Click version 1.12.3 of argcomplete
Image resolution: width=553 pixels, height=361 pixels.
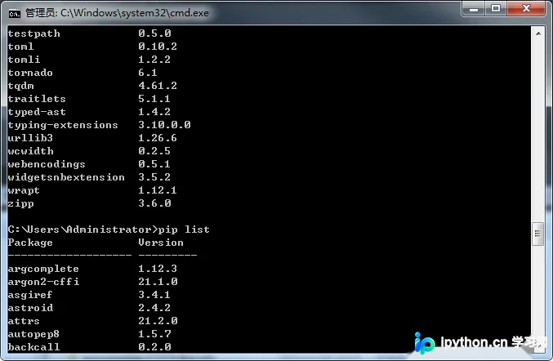(x=158, y=269)
